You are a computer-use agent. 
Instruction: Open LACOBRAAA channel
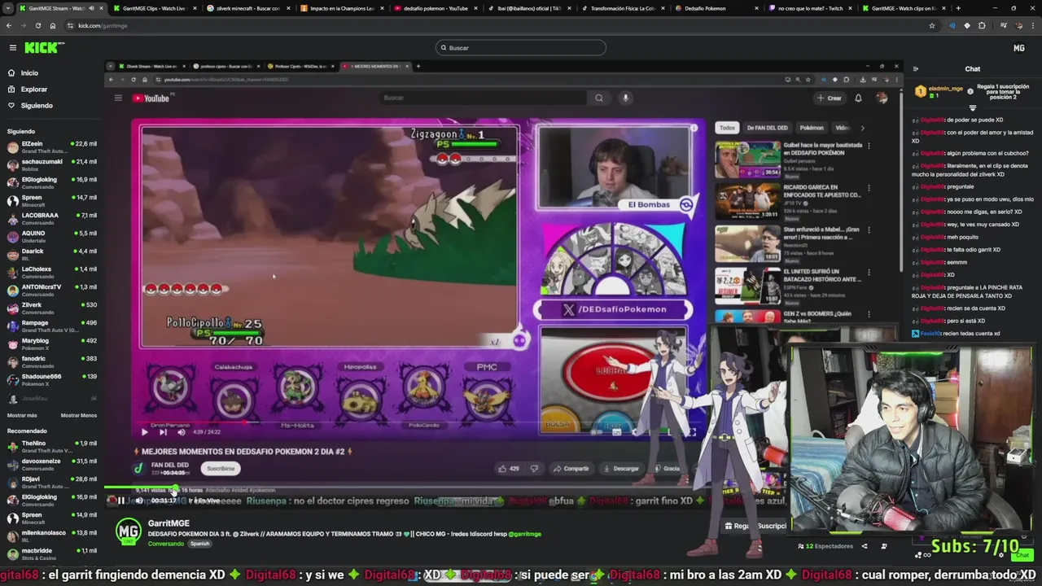(52, 218)
